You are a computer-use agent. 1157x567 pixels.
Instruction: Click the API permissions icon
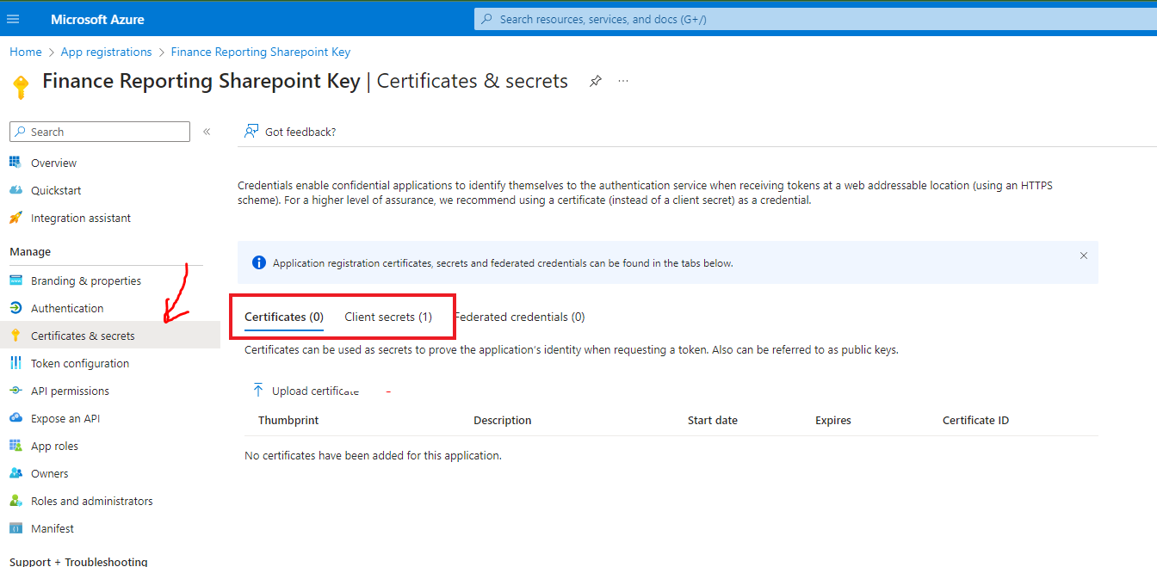point(15,391)
